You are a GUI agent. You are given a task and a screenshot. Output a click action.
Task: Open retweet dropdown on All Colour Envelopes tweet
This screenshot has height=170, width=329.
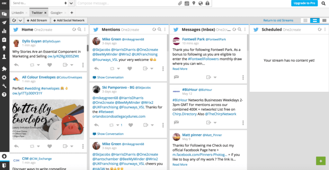pyautogui.click(x=39, y=146)
